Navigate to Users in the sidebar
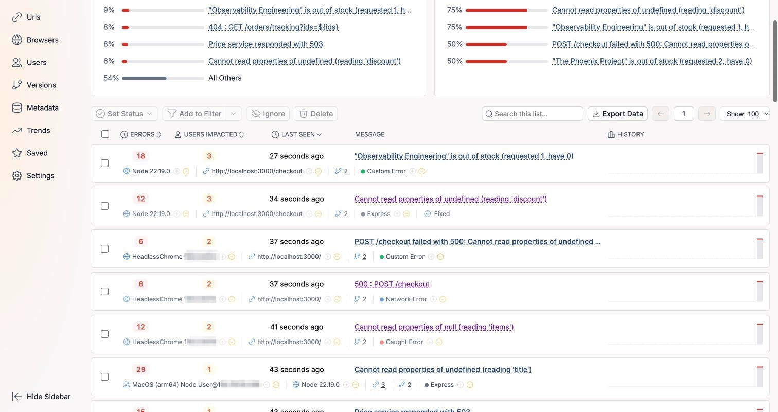 click(x=29, y=62)
